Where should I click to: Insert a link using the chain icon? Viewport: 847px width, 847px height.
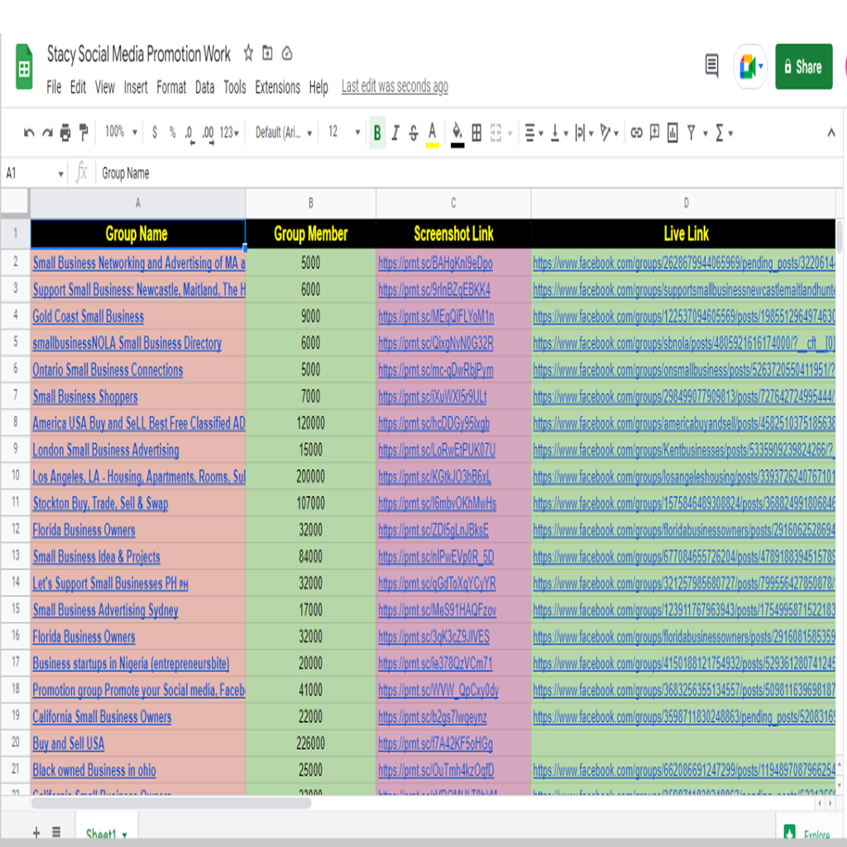636,132
